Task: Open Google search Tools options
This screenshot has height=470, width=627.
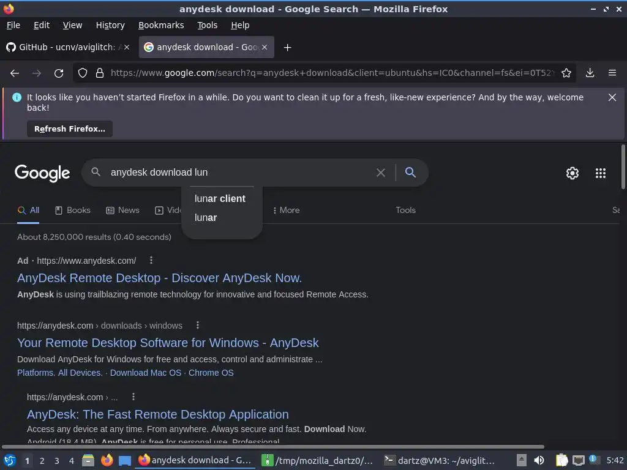Action: click(x=405, y=211)
